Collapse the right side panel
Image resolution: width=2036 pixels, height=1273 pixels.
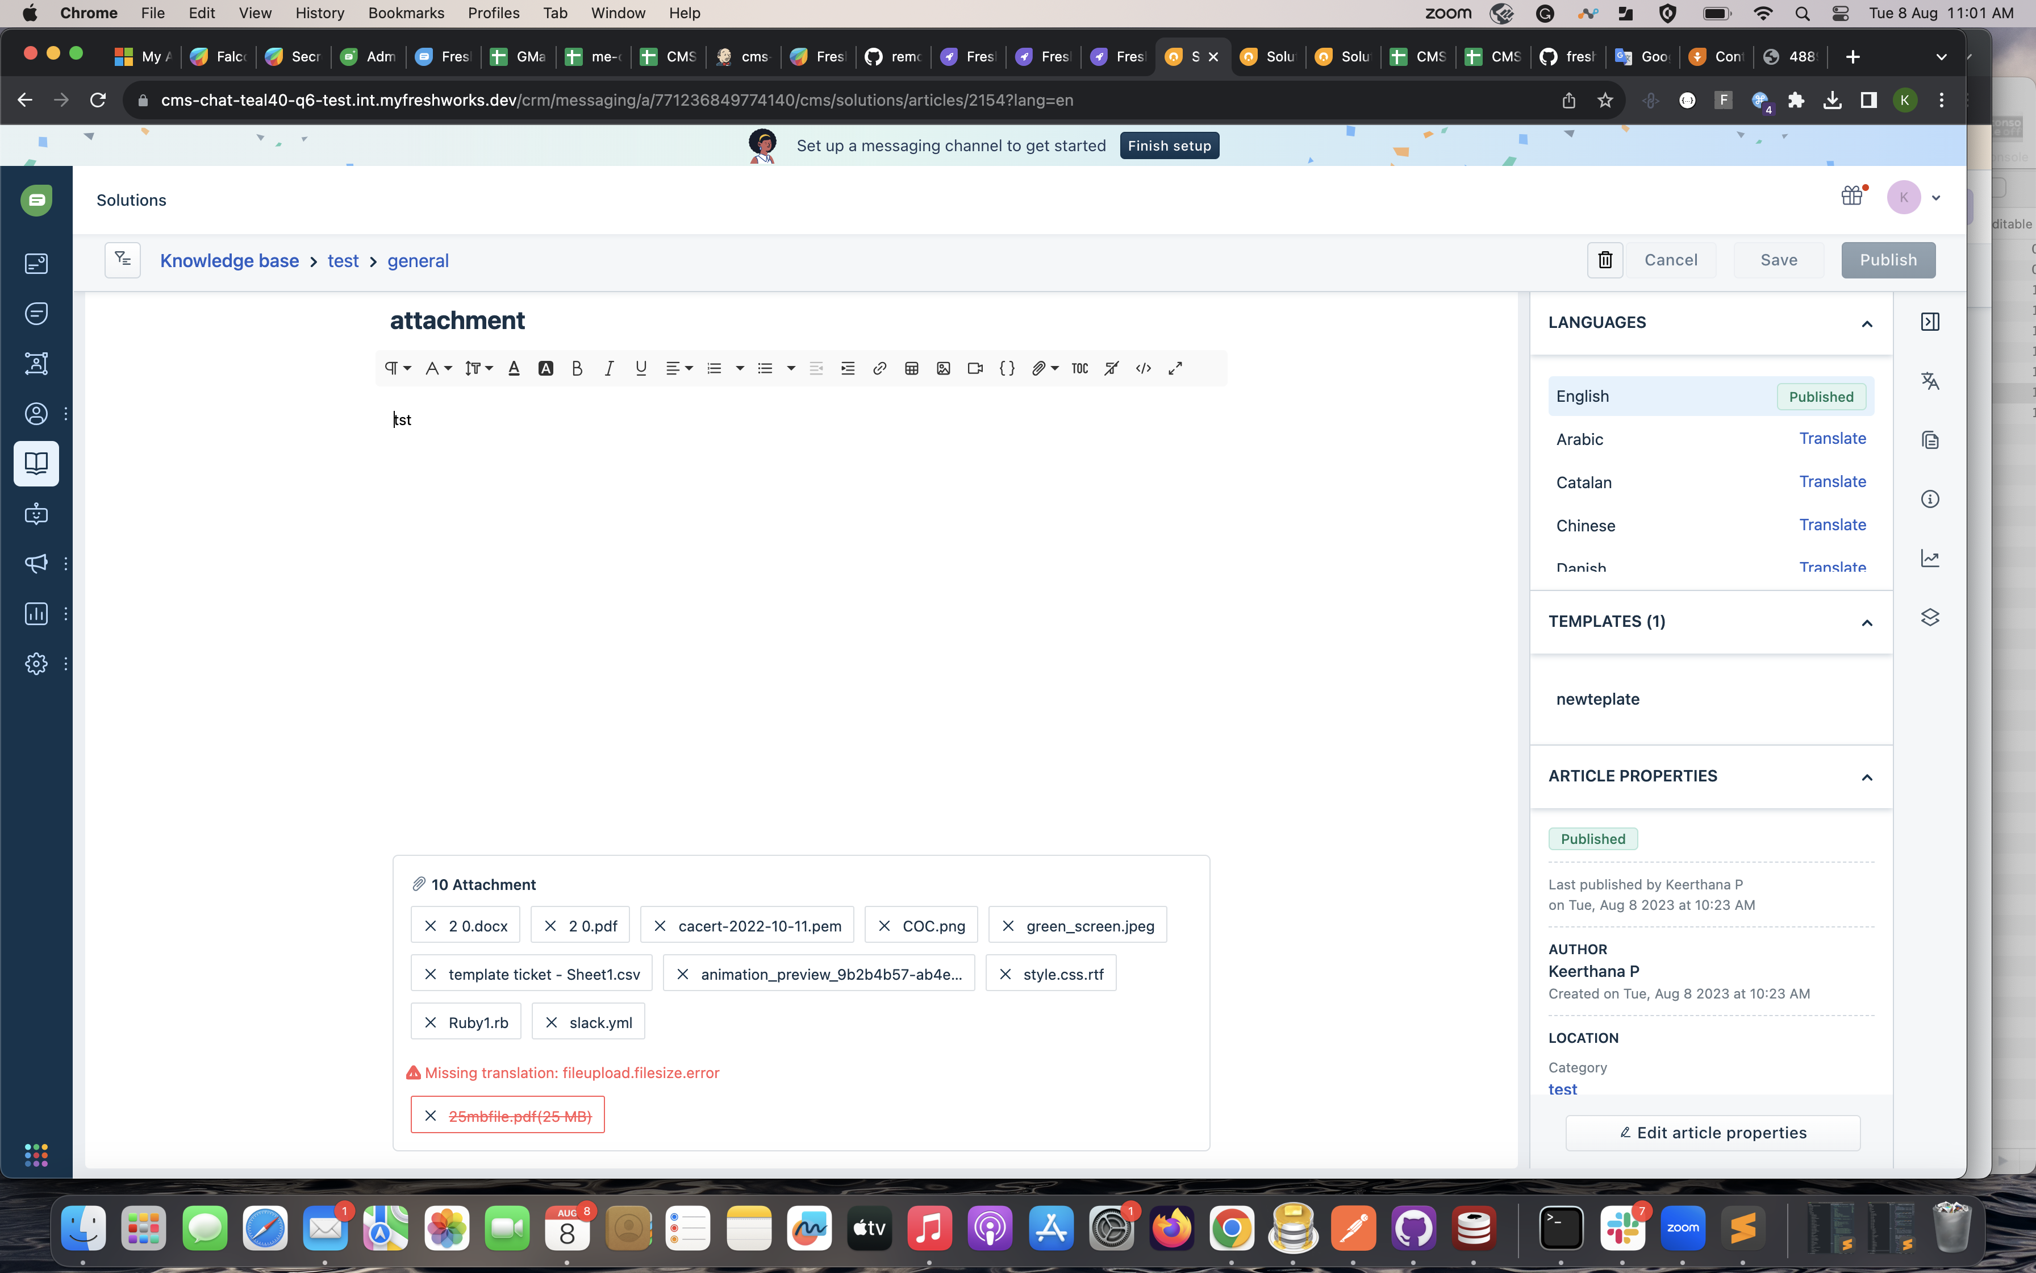tap(1930, 322)
